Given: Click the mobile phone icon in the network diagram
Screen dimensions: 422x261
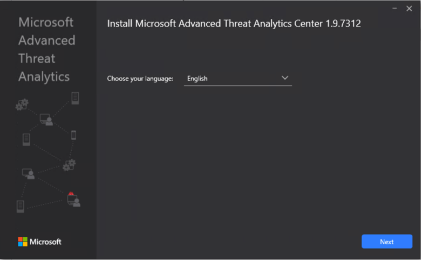Looking at the screenshot, I should (73, 135).
